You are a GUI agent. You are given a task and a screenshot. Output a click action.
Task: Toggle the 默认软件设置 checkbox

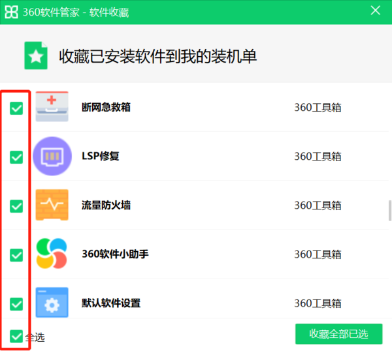[16, 304]
